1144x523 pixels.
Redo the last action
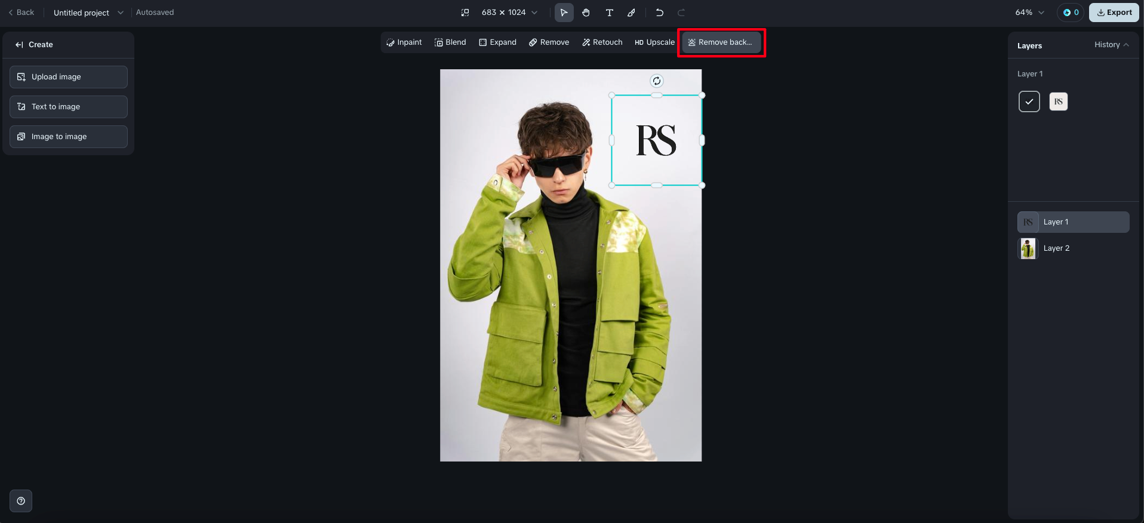click(681, 13)
